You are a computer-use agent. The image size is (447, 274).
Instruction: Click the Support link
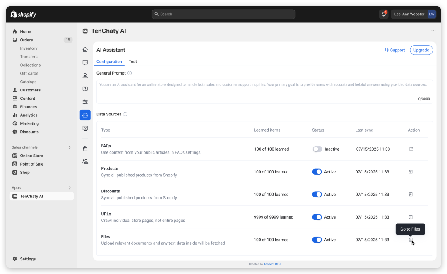pyautogui.click(x=394, y=50)
